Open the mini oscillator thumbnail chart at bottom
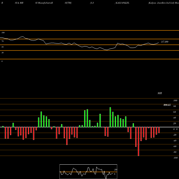Screen dimensions: 179x179 [88, 171]
